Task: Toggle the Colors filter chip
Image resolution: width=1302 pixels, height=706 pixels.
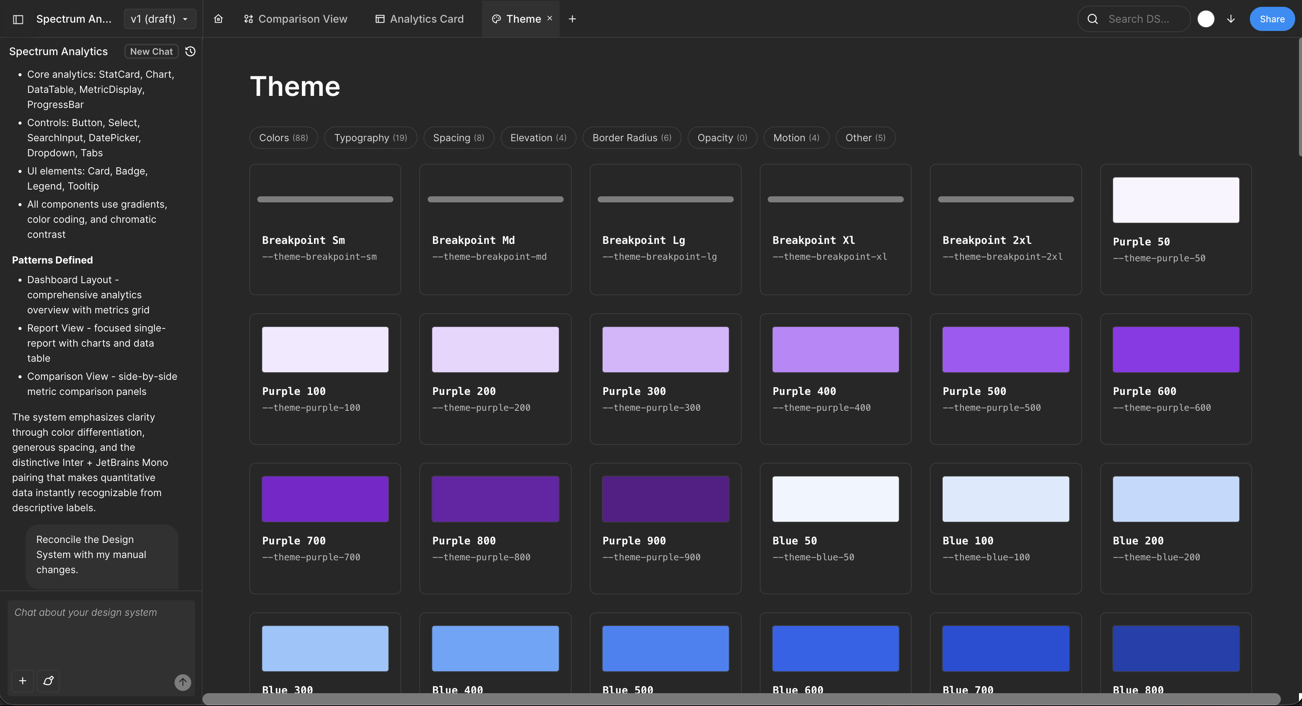Action: pyautogui.click(x=283, y=137)
